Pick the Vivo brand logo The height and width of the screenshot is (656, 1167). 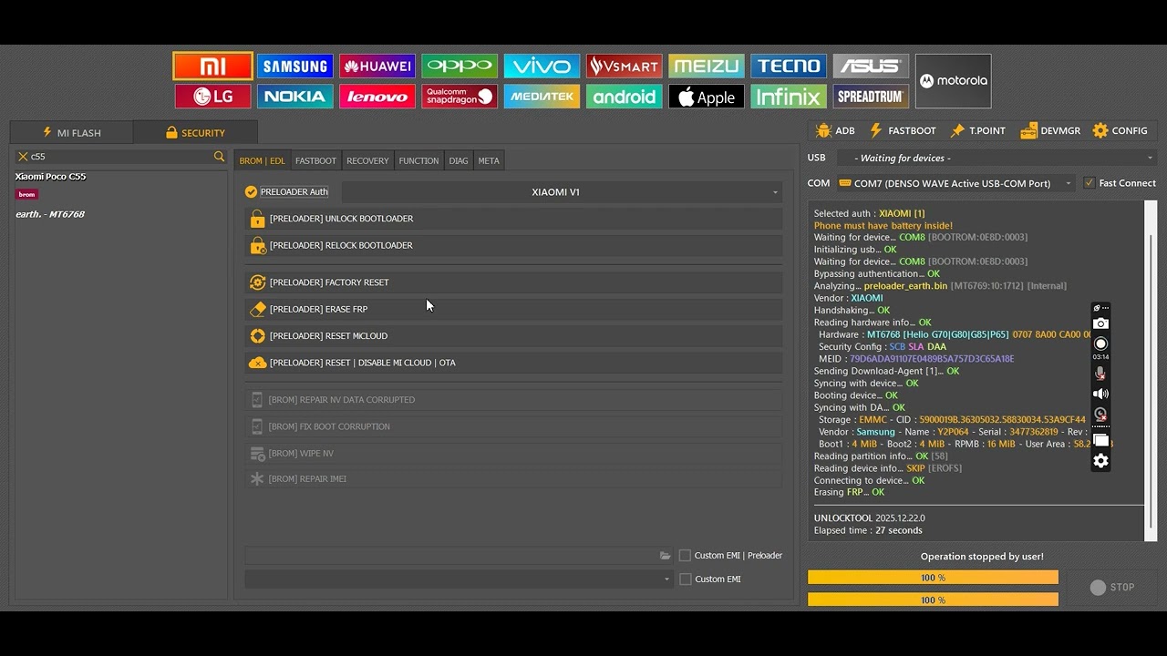point(542,66)
